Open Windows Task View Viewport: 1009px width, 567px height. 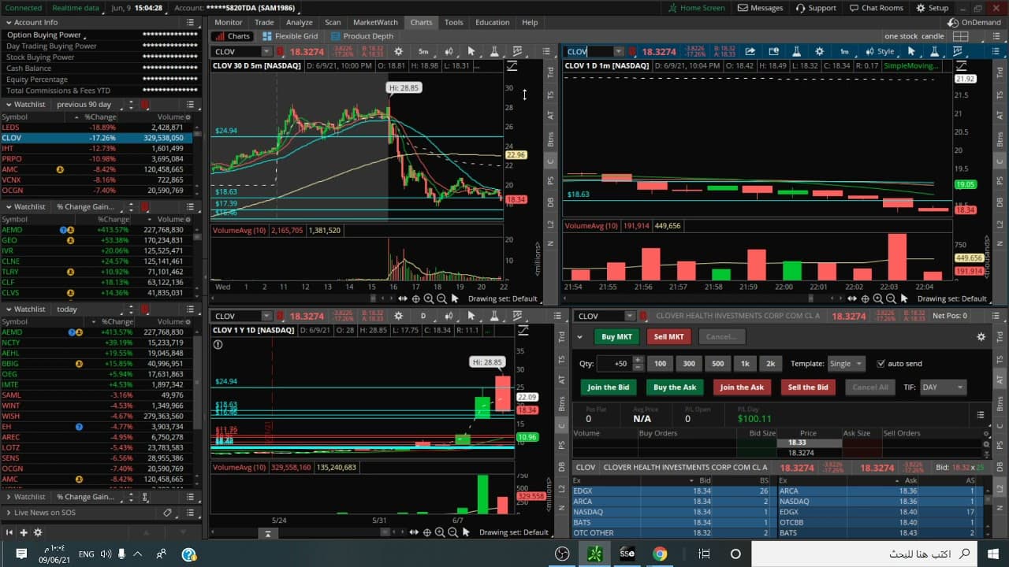[705, 554]
